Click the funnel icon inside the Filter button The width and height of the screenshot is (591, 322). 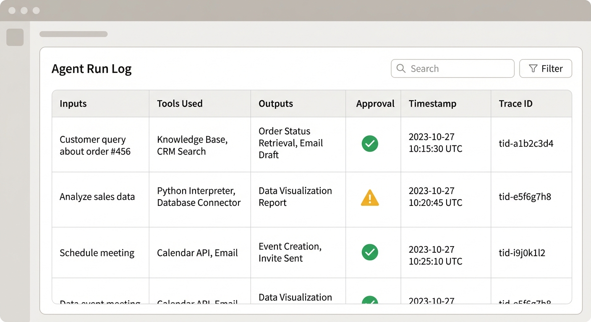tap(533, 68)
